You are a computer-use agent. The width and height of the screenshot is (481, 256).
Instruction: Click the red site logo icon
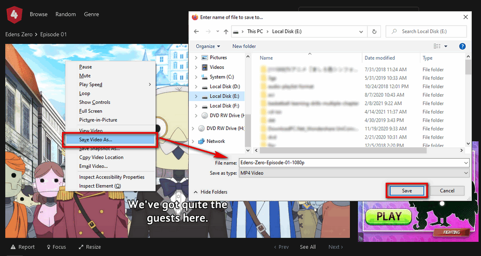(x=14, y=14)
